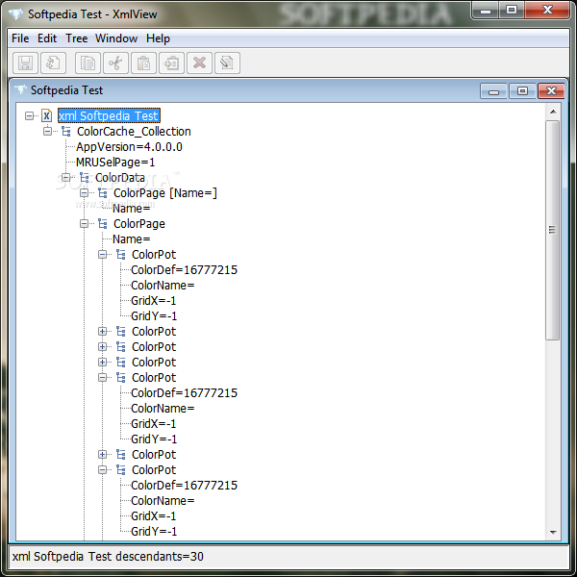
Task: Click the Save floppy disk toolbar icon
Action: 25,63
